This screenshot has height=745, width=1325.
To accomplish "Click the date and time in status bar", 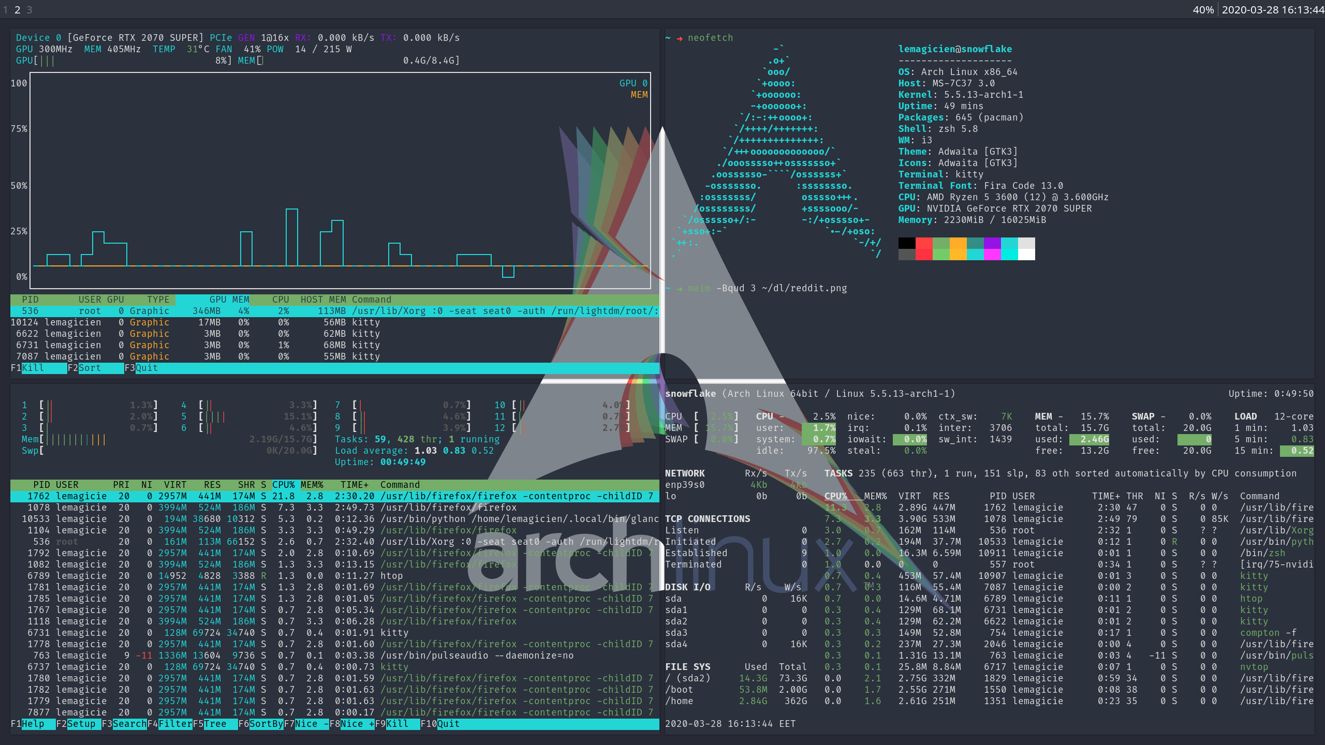I will (x=1272, y=10).
